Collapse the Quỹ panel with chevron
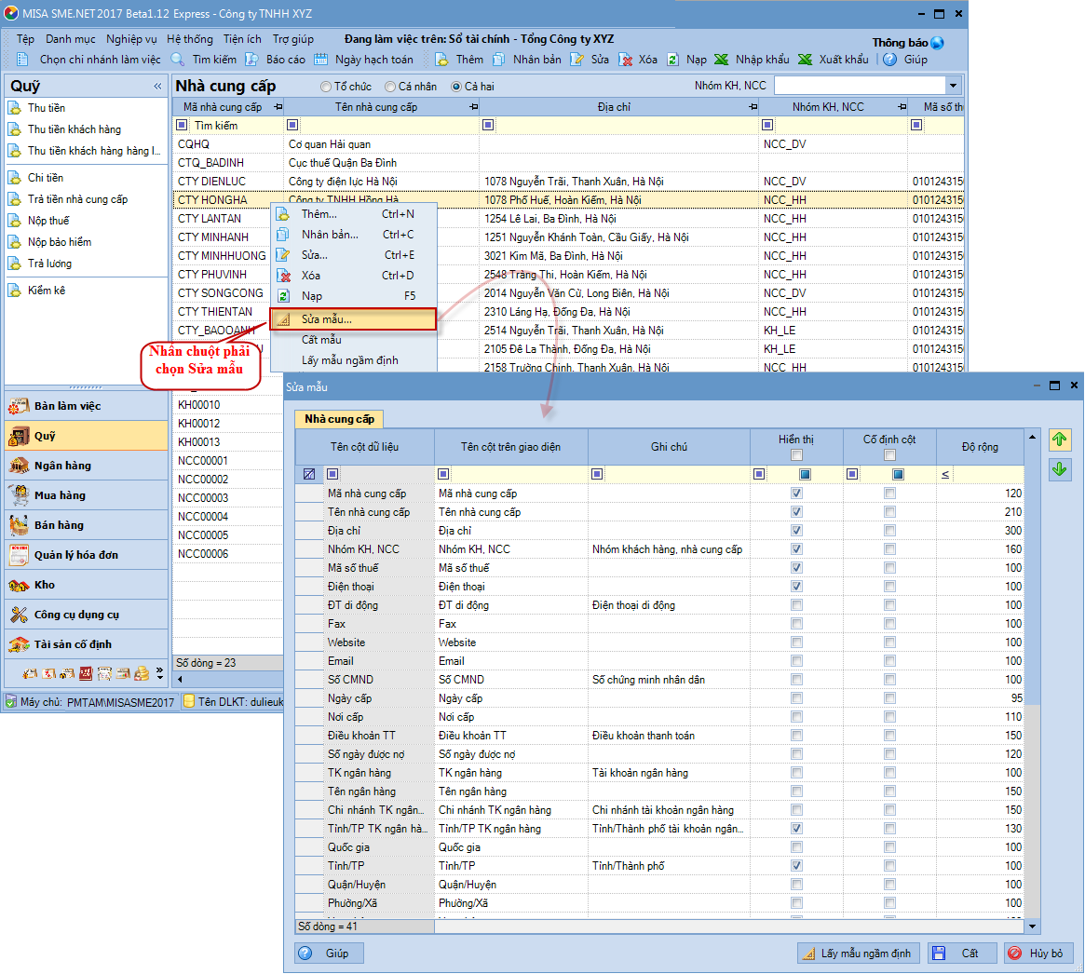Viewport: 1085px width, 974px height. tap(157, 87)
